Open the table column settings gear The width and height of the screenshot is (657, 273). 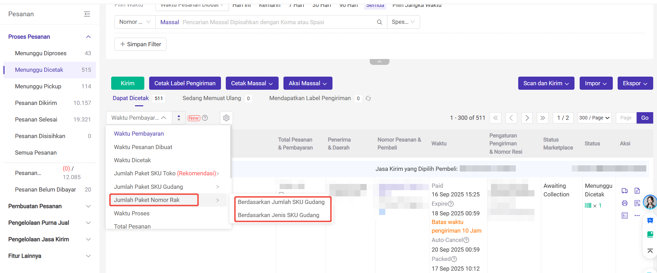[226, 118]
